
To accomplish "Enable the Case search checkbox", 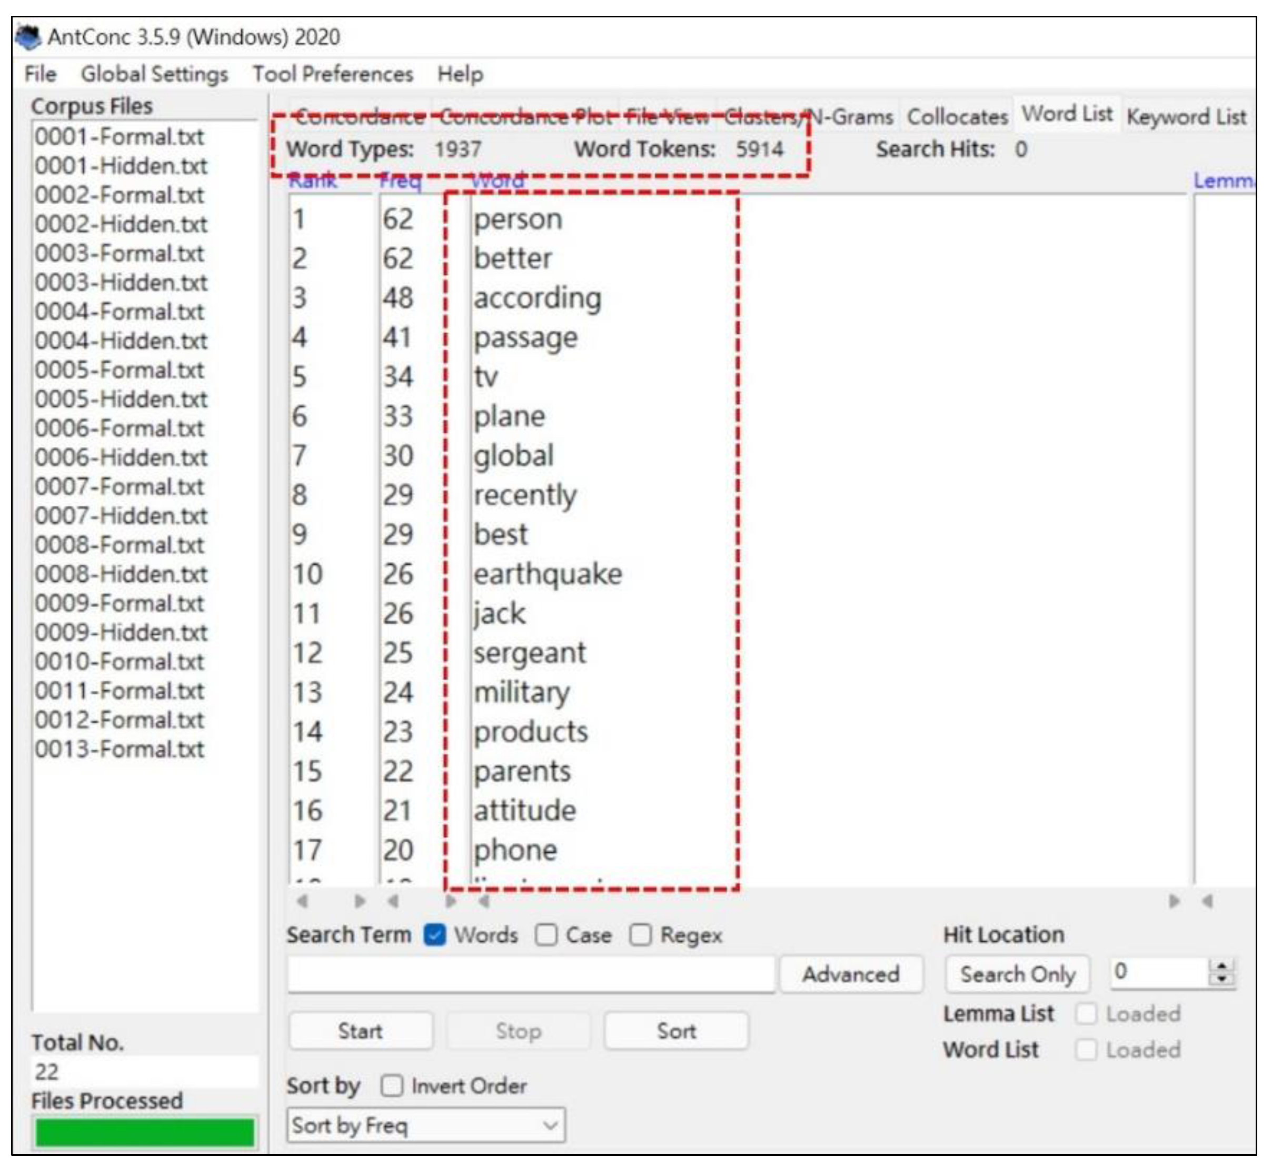I will coord(546,935).
